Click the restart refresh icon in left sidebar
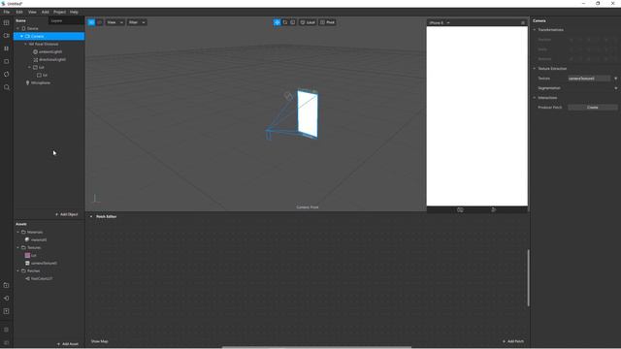The height and width of the screenshot is (349, 621). [x=7, y=74]
